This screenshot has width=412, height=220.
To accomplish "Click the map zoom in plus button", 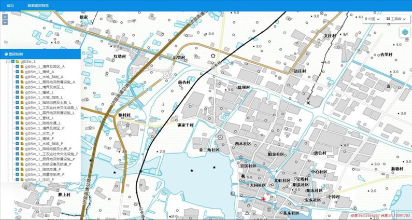I will tap(5, 17).
